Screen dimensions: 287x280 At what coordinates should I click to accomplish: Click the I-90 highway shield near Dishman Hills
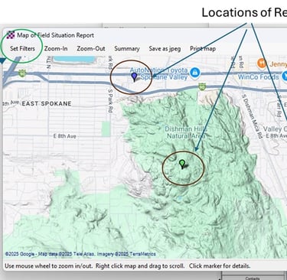(x=202, y=86)
